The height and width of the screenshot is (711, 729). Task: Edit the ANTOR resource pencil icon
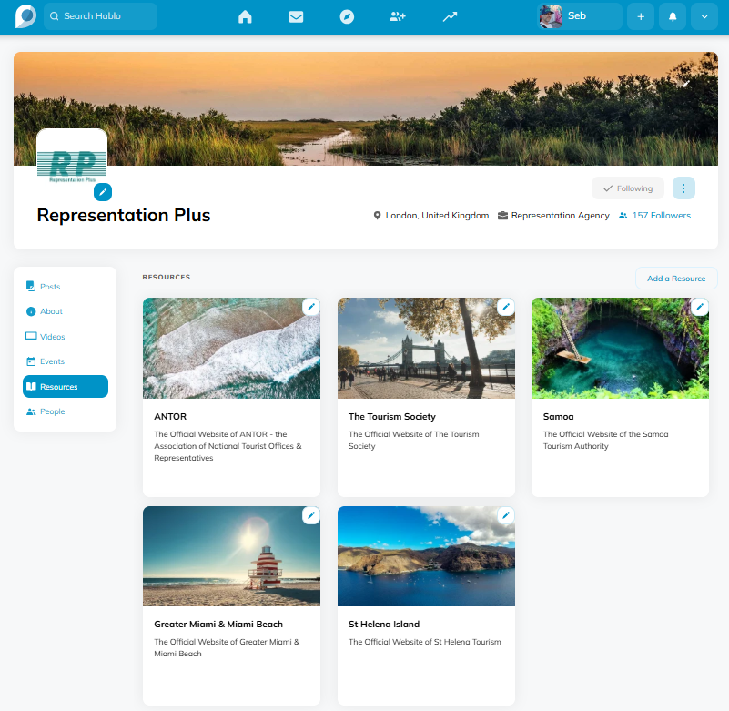click(x=311, y=307)
